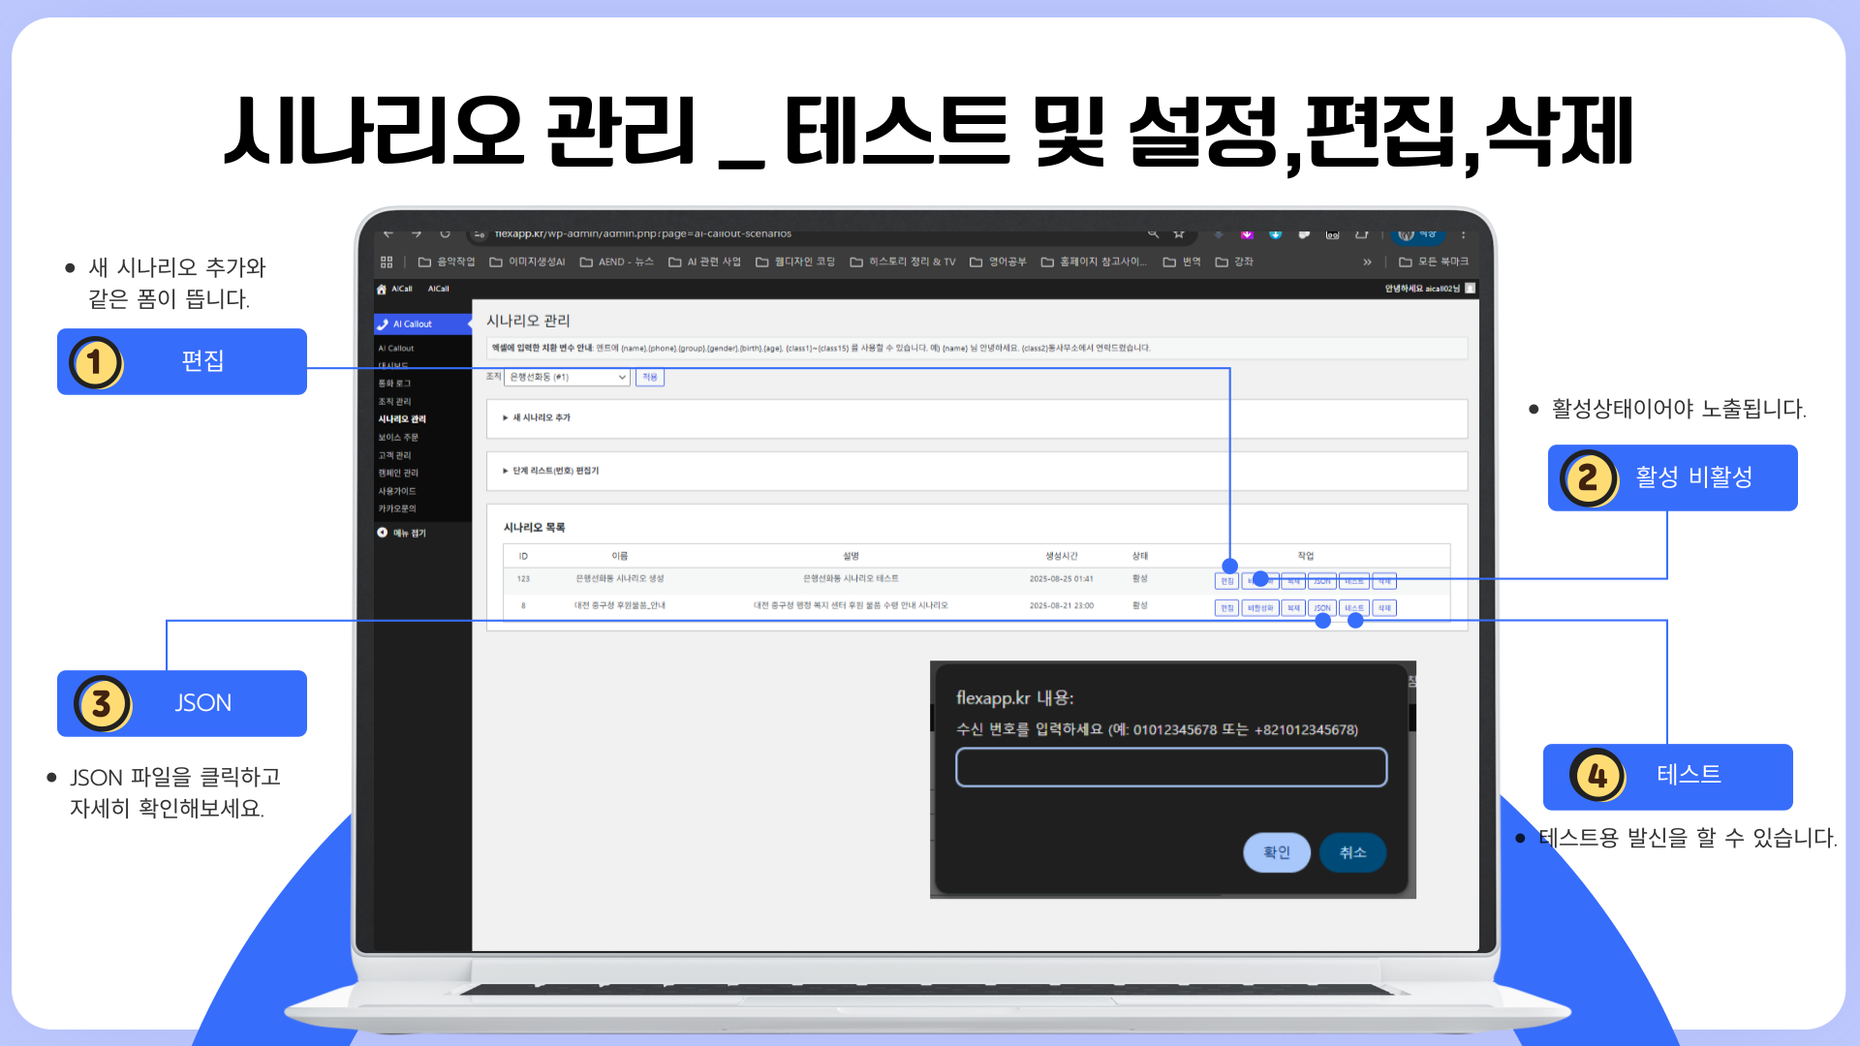Expand the 새 시나리오 추가 section
This screenshot has height=1046, width=1860.
pyautogui.click(x=538, y=417)
